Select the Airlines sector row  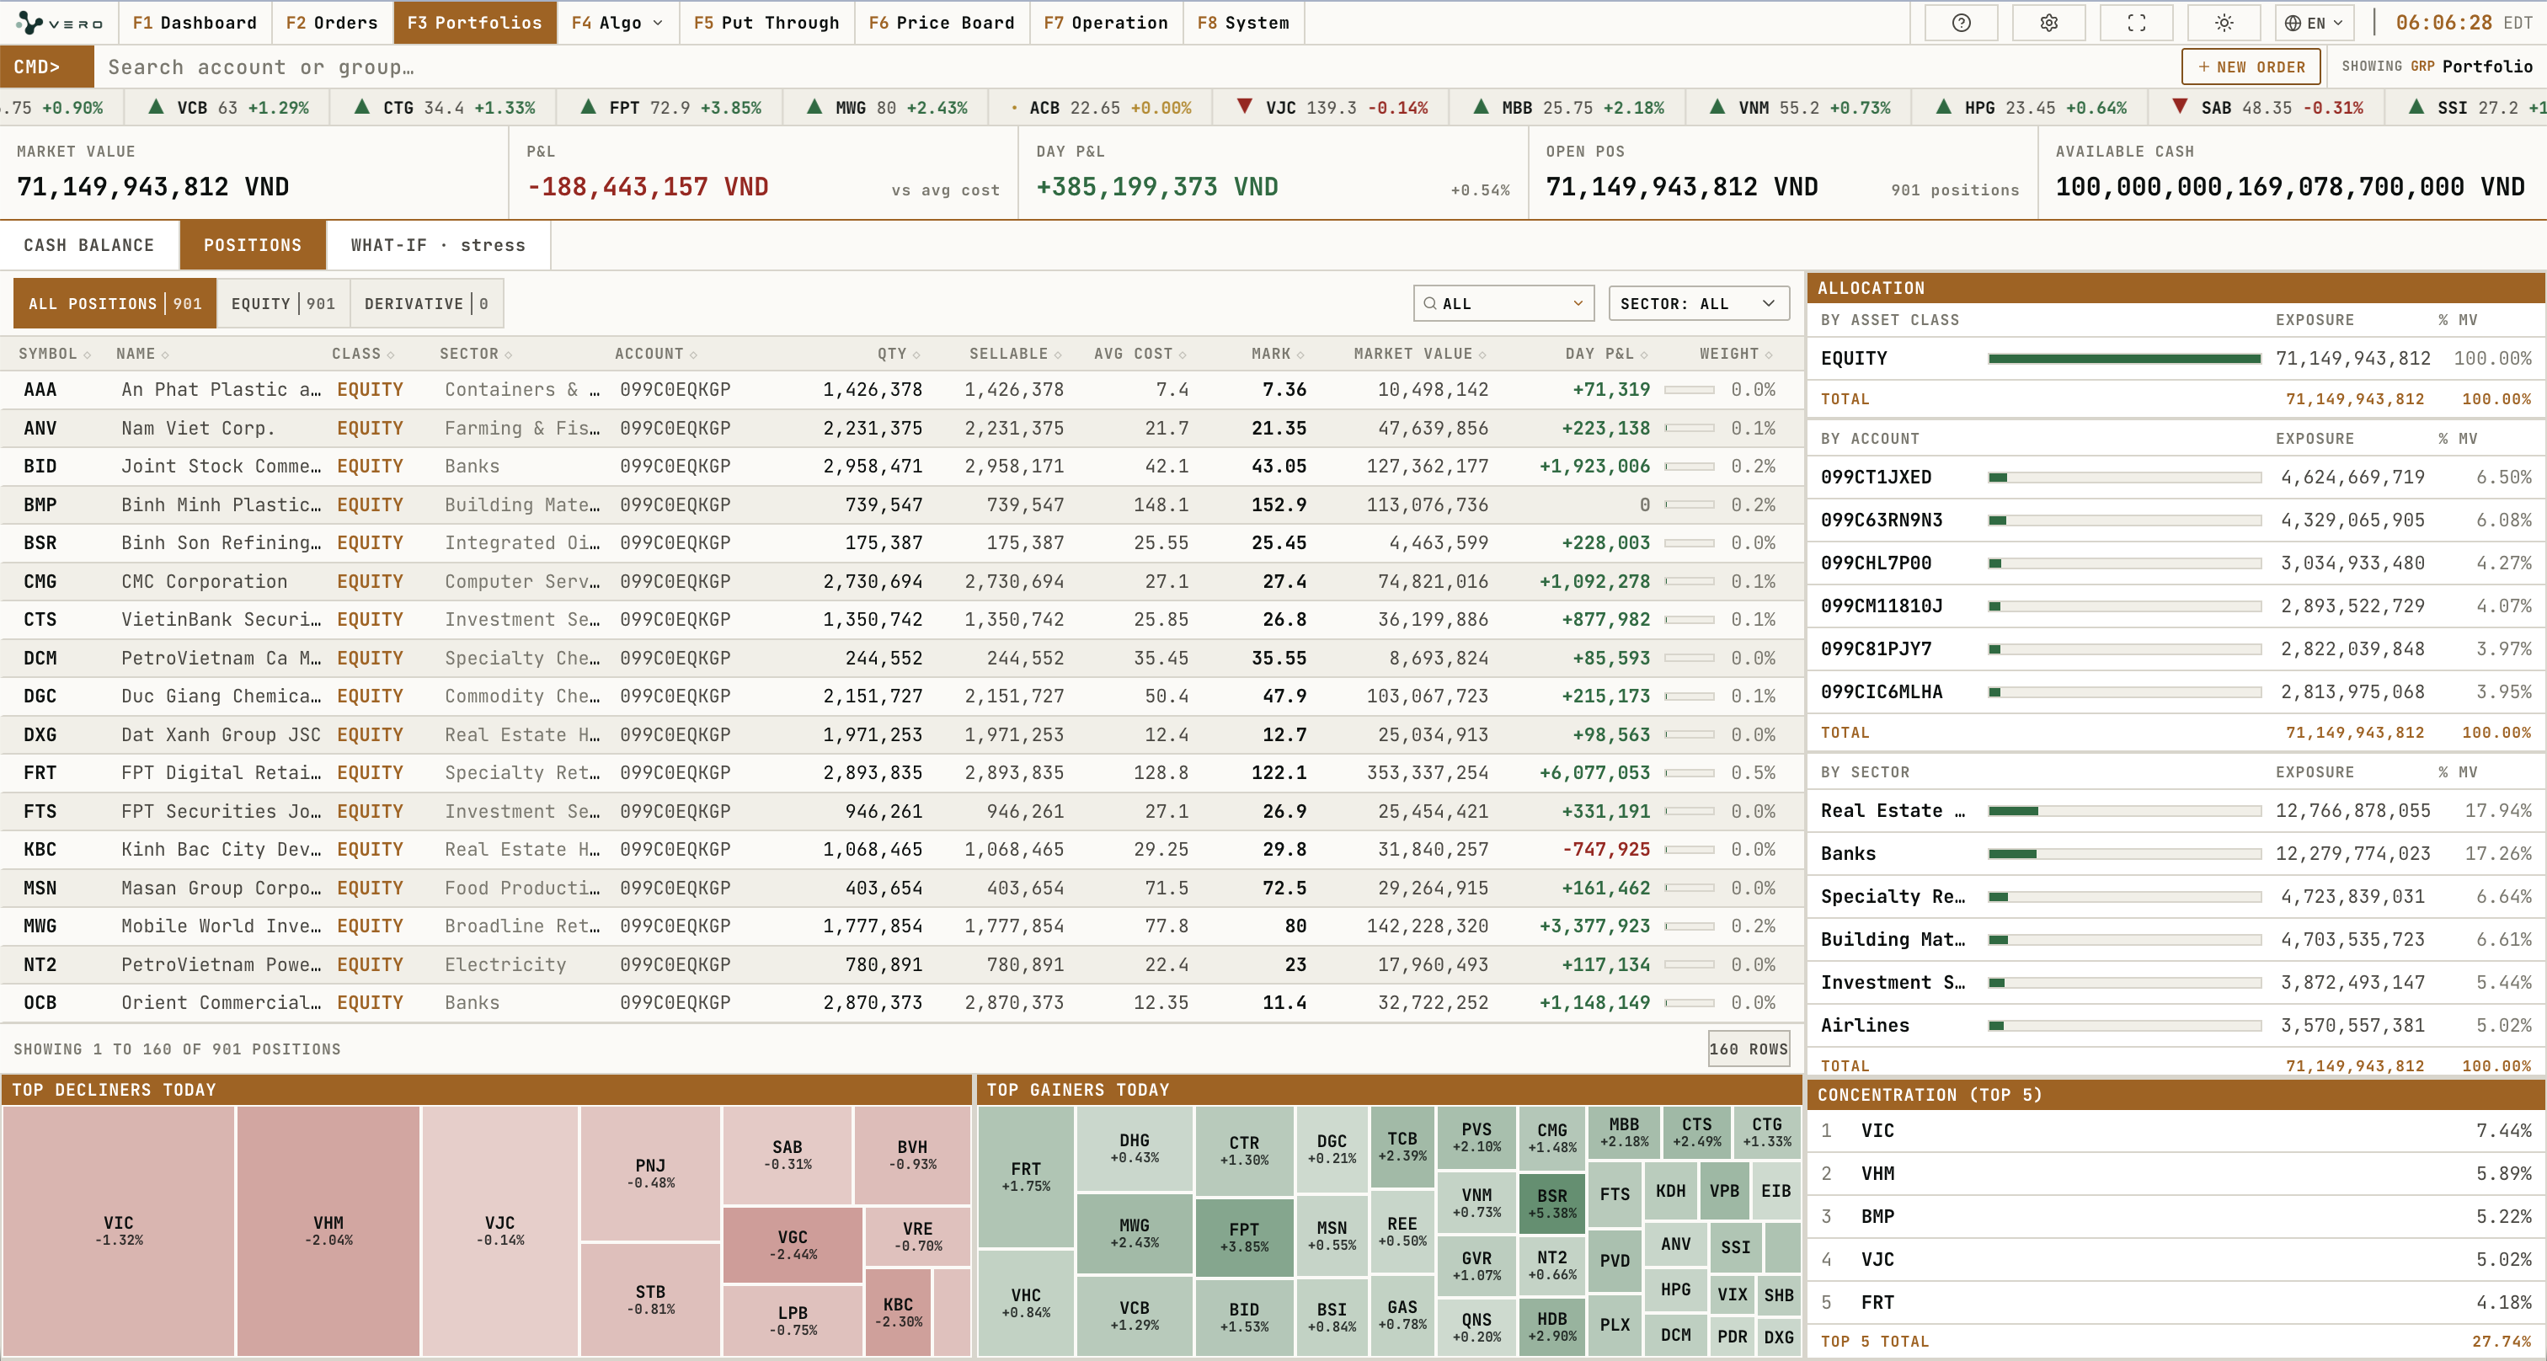point(2176,1026)
